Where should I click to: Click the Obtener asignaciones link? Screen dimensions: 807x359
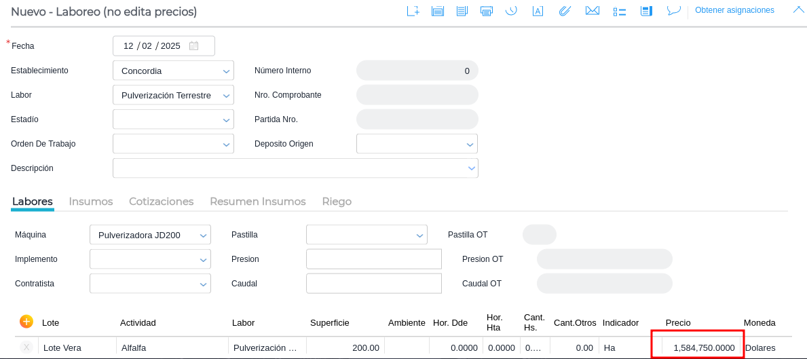[x=734, y=10]
